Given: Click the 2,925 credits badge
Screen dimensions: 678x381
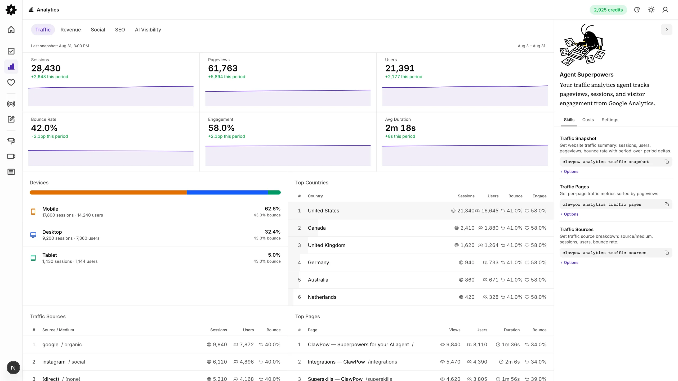Looking at the screenshot, I should tap(608, 10).
